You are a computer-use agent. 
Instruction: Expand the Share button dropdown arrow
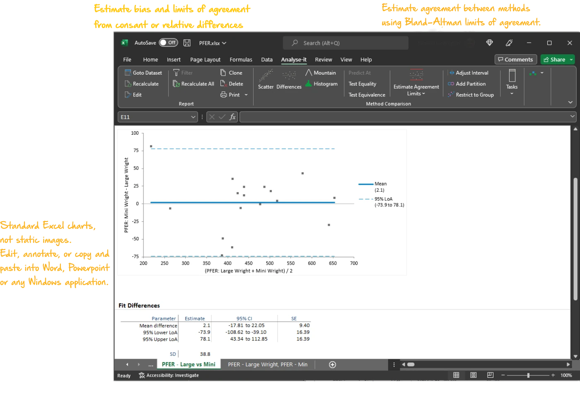[571, 60]
